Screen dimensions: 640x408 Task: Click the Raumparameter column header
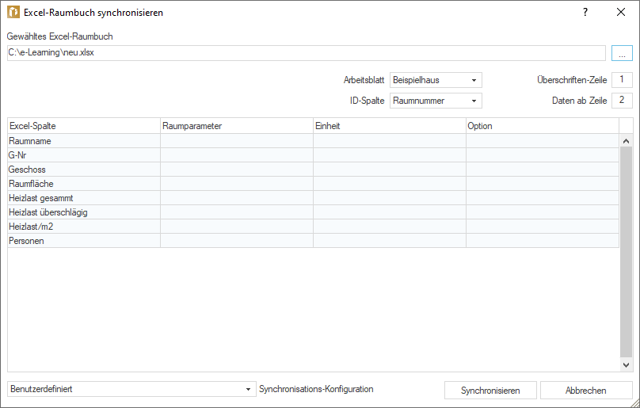236,126
